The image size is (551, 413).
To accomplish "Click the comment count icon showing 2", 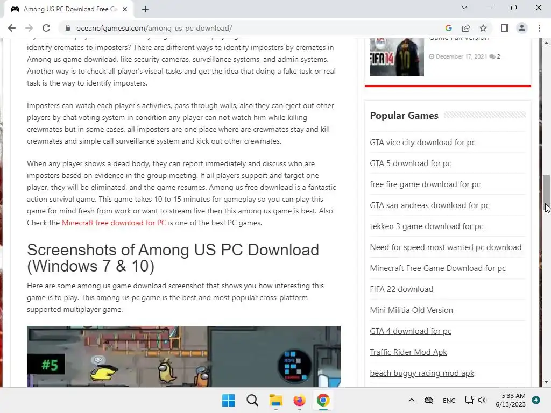I will pos(492,56).
